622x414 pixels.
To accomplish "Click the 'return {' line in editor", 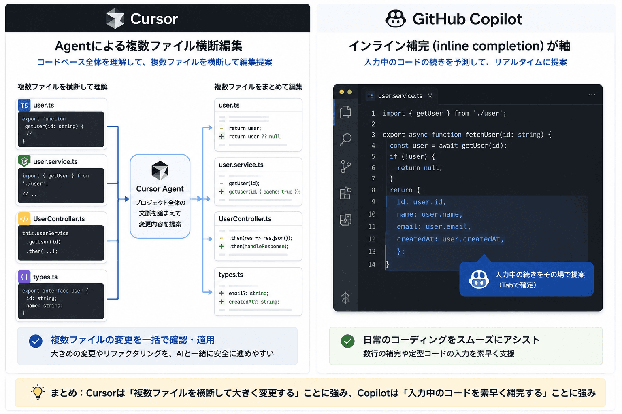I will (405, 190).
